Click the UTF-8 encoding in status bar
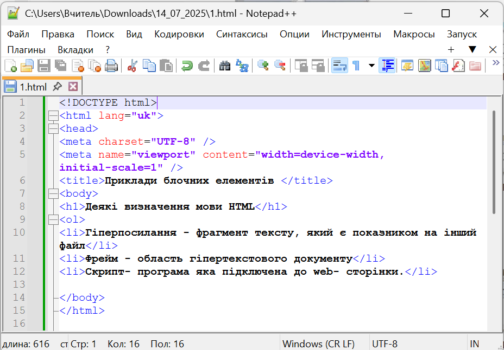Screen dimensions: 504x350 [x=385, y=343]
